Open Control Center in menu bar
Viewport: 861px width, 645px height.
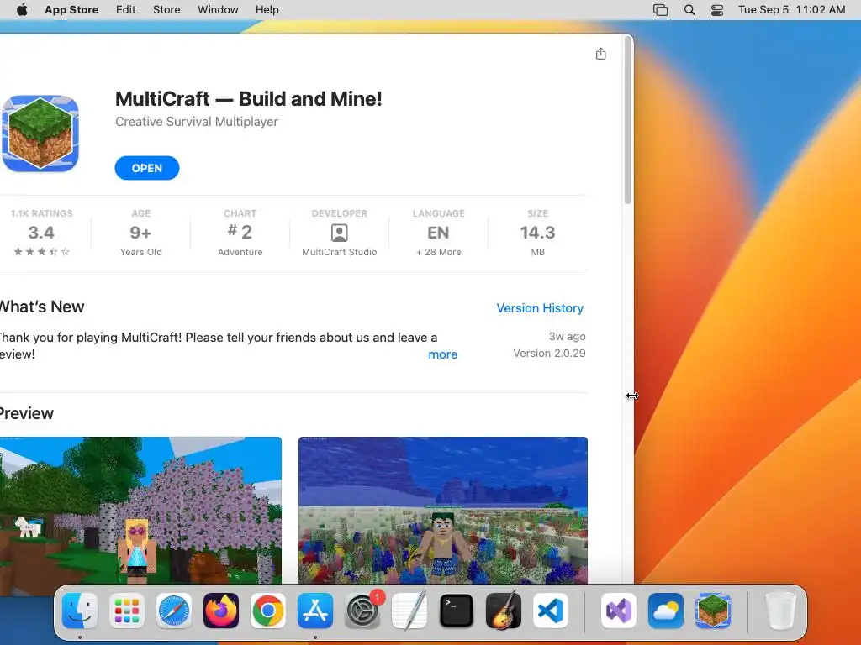point(717,10)
